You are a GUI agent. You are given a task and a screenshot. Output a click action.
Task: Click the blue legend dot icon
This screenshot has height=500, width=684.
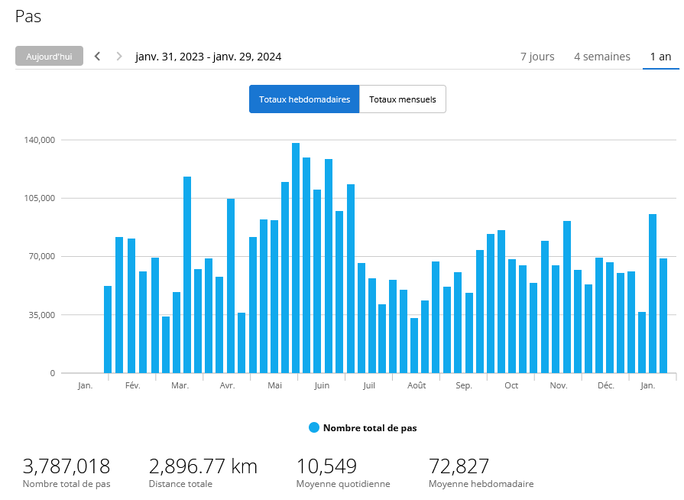pyautogui.click(x=314, y=428)
